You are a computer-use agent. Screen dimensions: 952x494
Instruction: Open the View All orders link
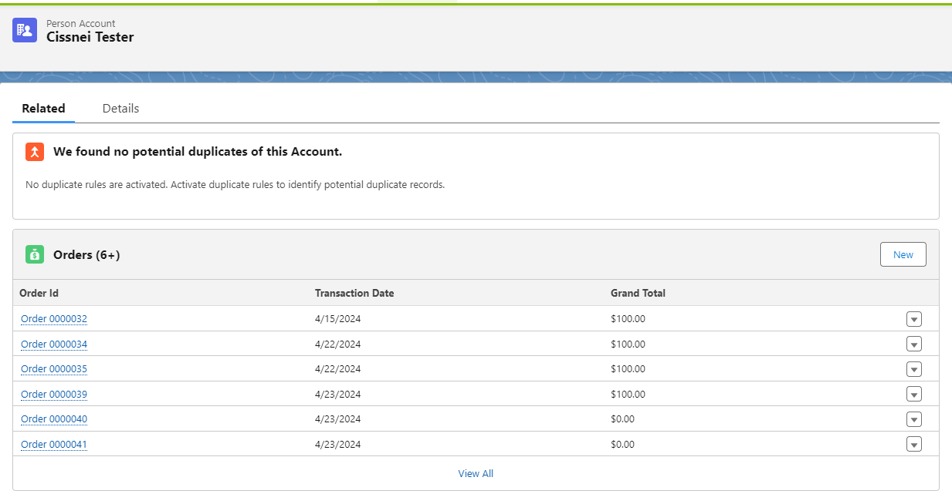476,473
